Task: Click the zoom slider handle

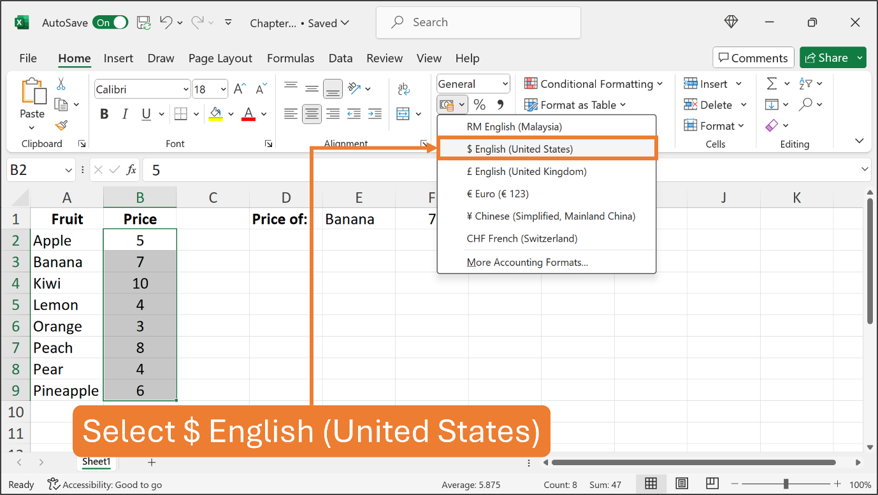Action: (786, 484)
